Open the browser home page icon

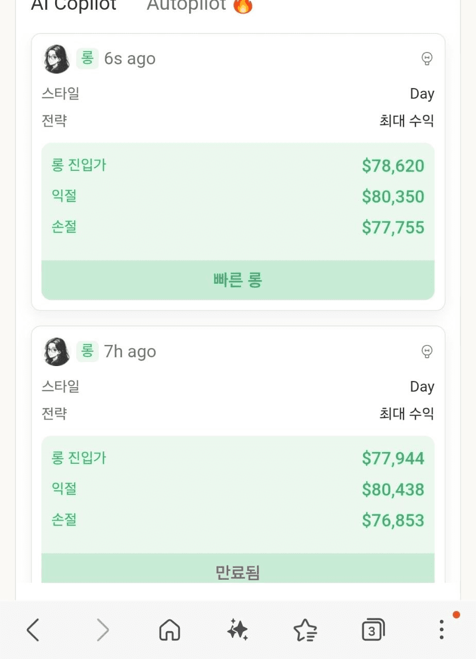click(169, 630)
